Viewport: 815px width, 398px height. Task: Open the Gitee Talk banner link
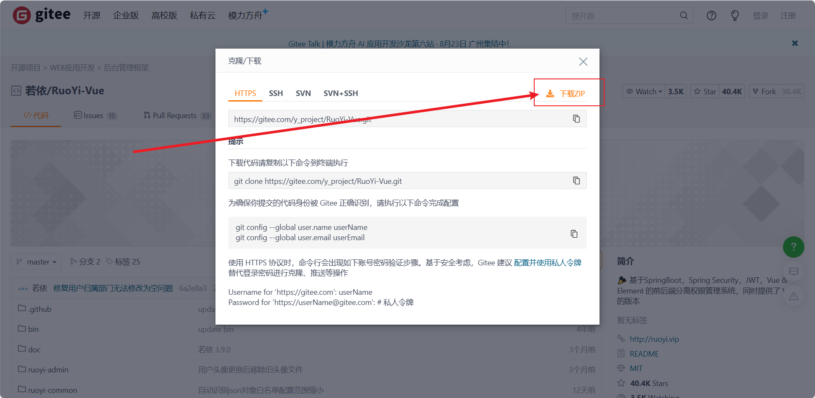pos(399,44)
